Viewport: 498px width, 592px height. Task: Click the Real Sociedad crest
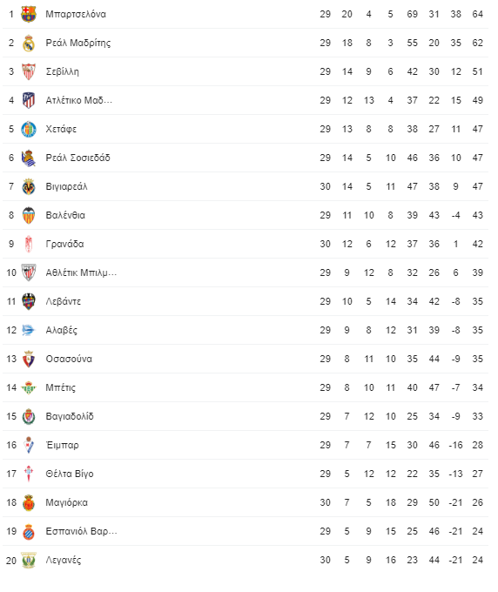pyautogui.click(x=29, y=158)
